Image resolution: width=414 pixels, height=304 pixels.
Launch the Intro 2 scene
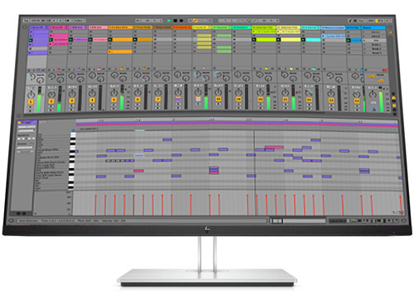tap(375, 36)
